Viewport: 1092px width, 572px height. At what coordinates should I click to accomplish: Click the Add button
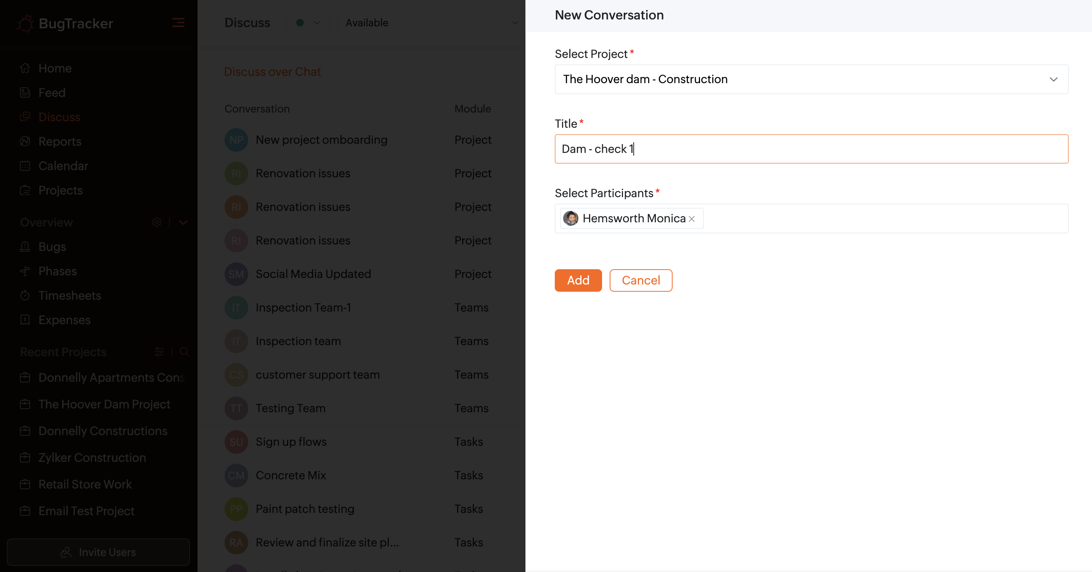coord(578,280)
